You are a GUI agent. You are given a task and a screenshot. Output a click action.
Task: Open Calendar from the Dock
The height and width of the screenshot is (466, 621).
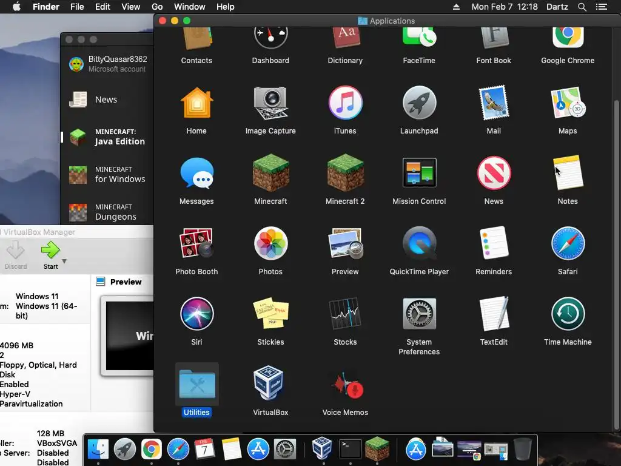coord(204,449)
